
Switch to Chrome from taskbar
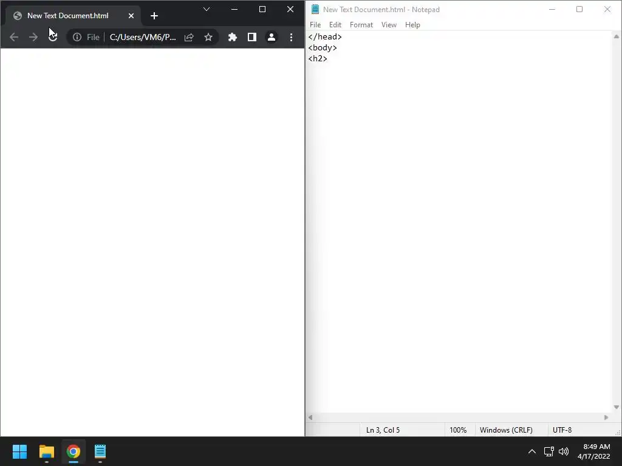(x=73, y=451)
